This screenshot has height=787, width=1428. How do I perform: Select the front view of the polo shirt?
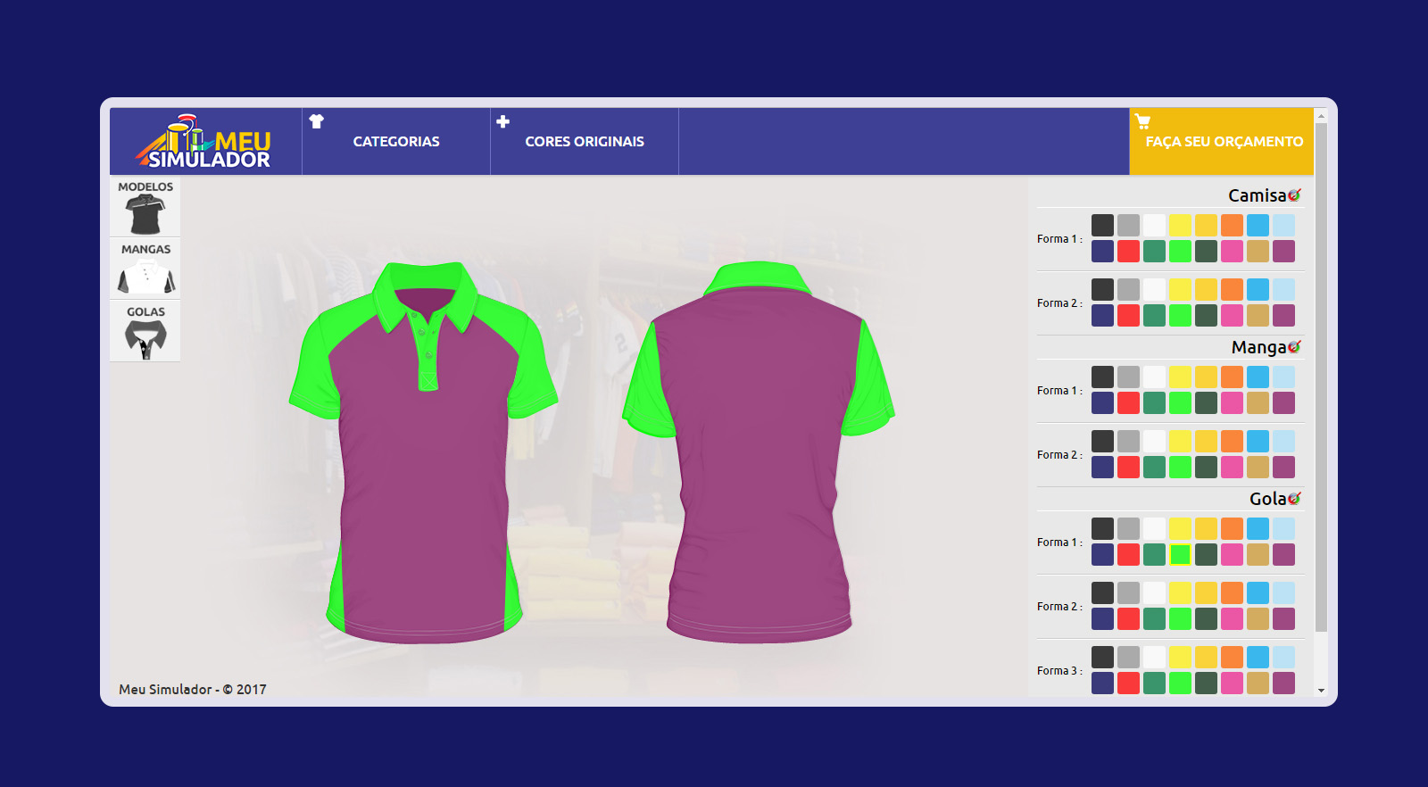424,452
